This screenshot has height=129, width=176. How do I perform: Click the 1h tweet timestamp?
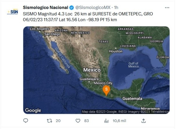(116, 8)
